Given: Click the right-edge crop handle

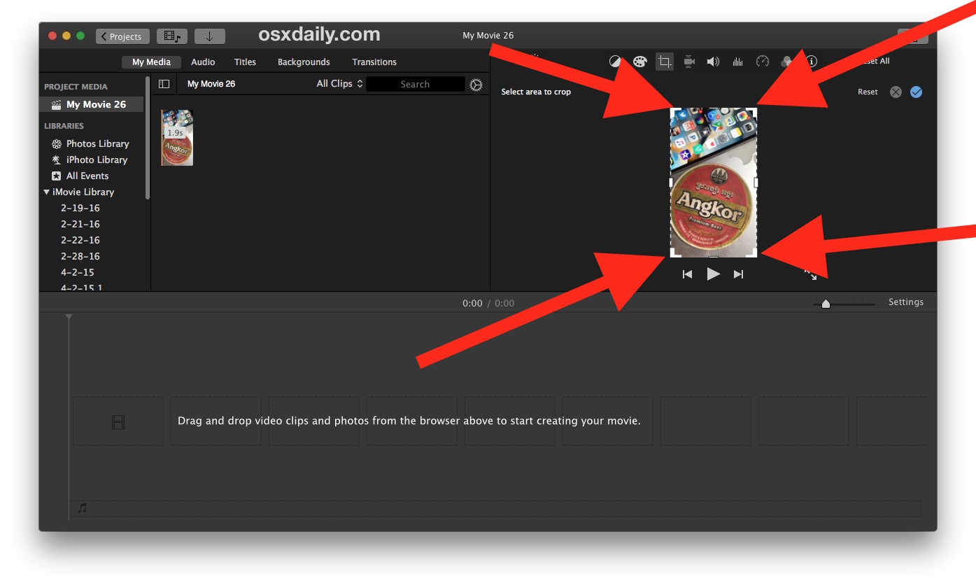Looking at the screenshot, I should 756,182.
